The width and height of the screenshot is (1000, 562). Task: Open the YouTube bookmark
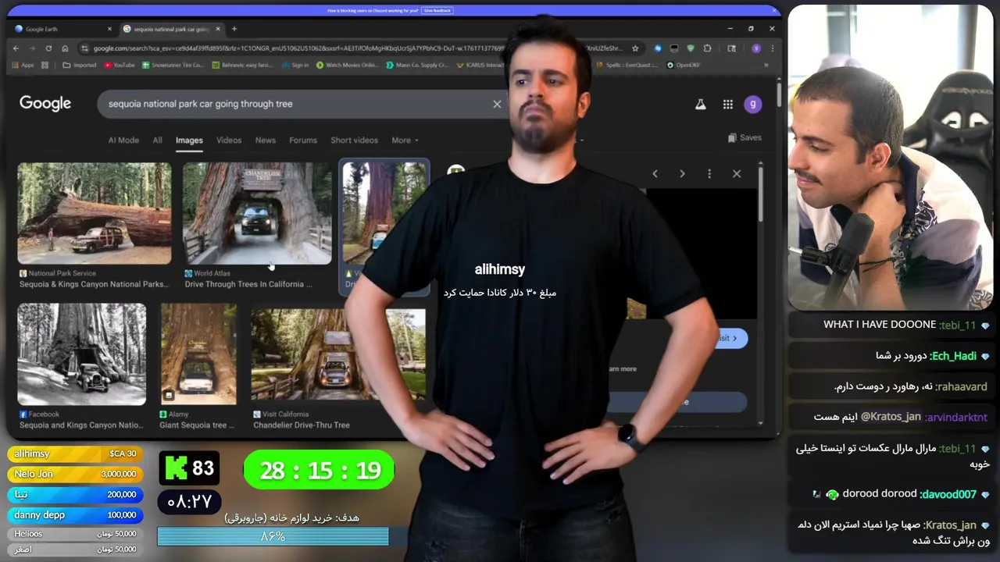click(x=120, y=66)
